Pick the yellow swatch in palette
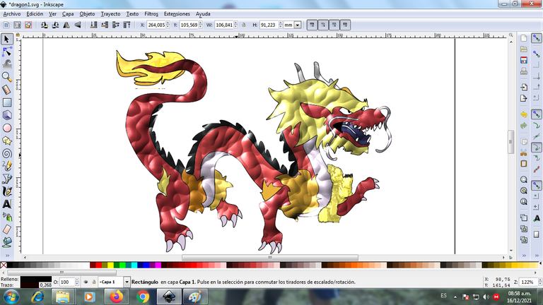The height and width of the screenshot is (305, 543). (x=110, y=265)
